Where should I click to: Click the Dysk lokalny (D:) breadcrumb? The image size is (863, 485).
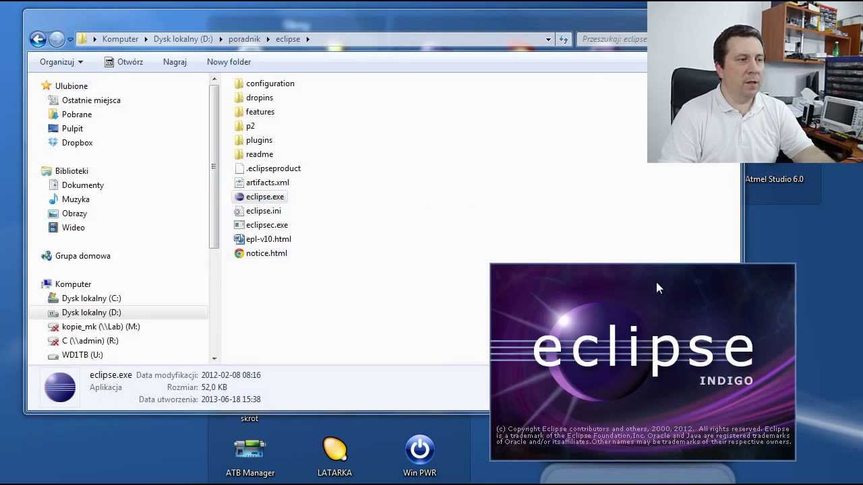point(183,39)
